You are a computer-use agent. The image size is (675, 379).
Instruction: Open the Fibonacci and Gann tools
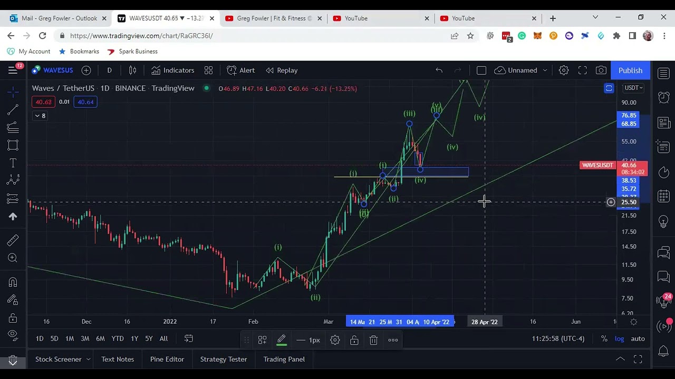(x=13, y=127)
